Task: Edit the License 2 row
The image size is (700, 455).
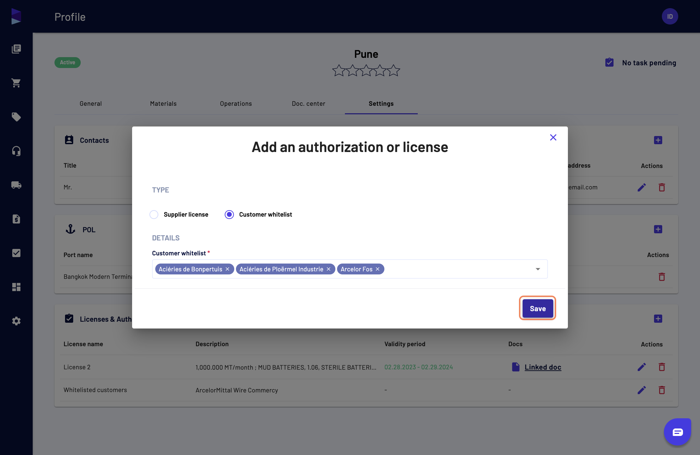Action: [x=642, y=367]
